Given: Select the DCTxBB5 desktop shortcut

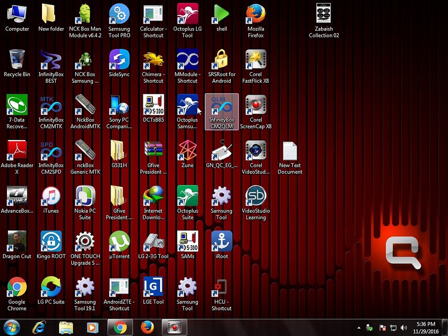Looking at the screenshot, I should 154,109.
